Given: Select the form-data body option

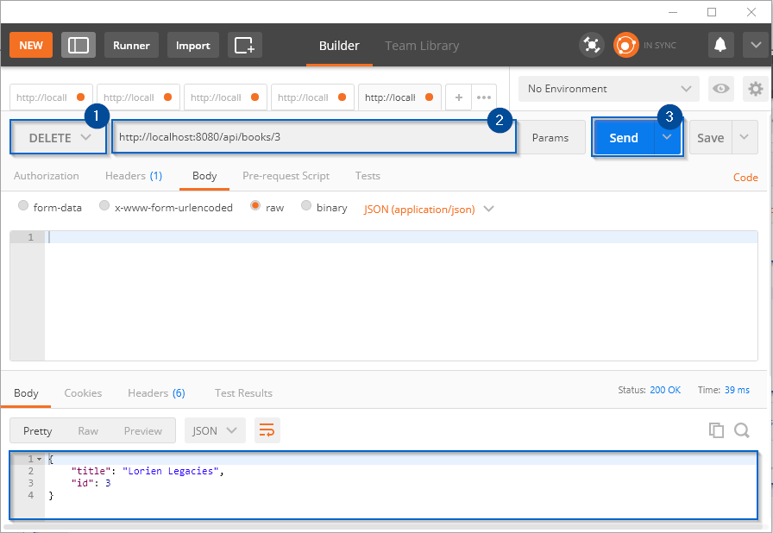Looking at the screenshot, I should click(23, 205).
